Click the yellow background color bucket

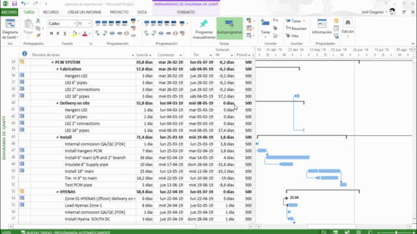point(74,33)
